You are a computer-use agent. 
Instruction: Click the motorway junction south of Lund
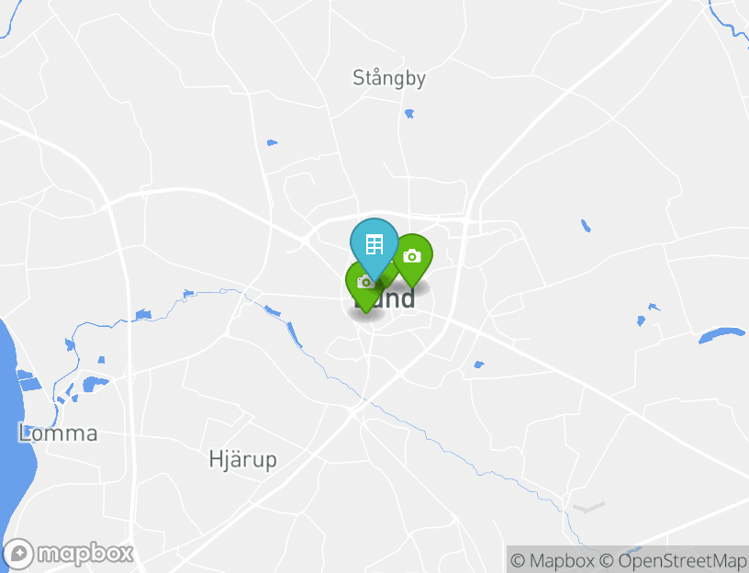coord(352,412)
